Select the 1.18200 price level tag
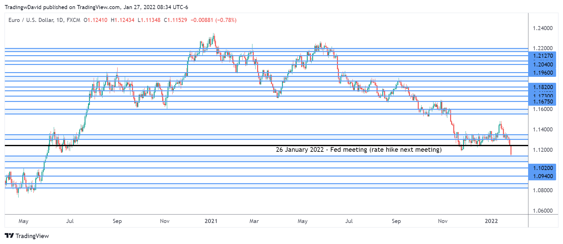This screenshot has height=244, width=563. [543, 87]
